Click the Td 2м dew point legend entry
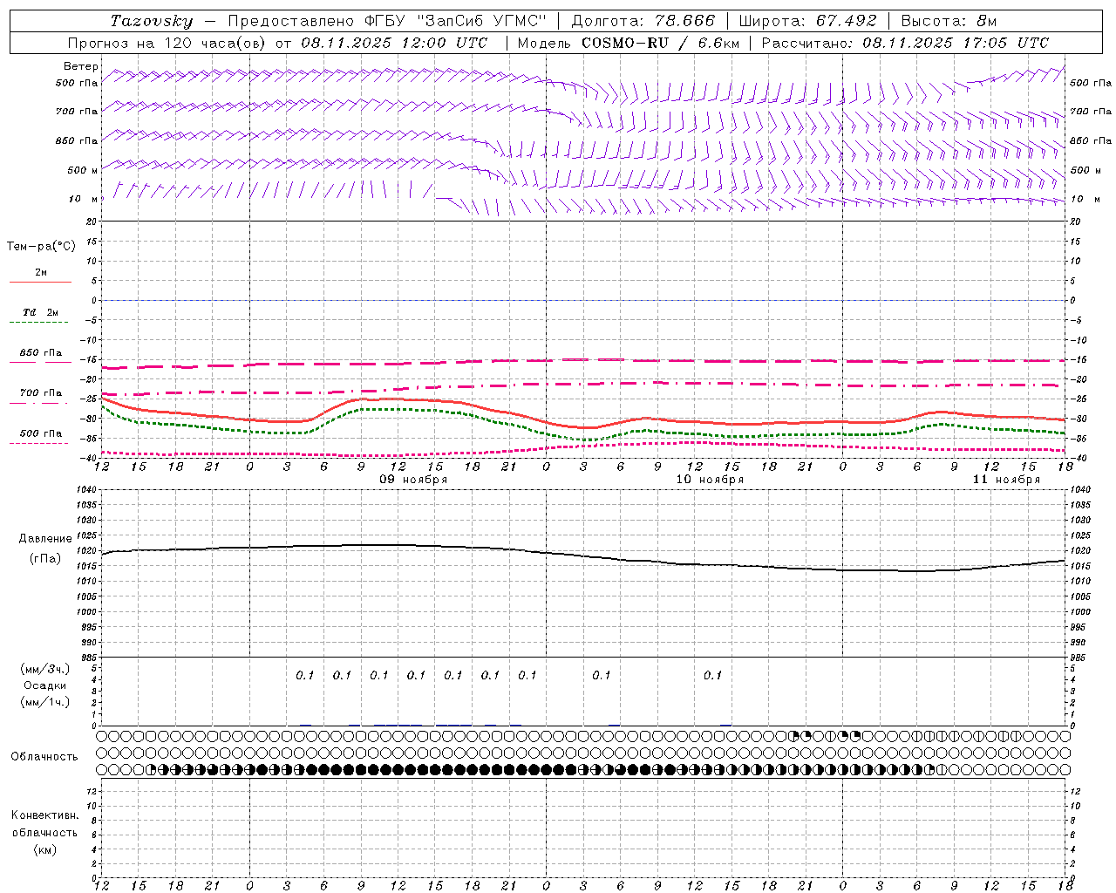 (x=40, y=312)
